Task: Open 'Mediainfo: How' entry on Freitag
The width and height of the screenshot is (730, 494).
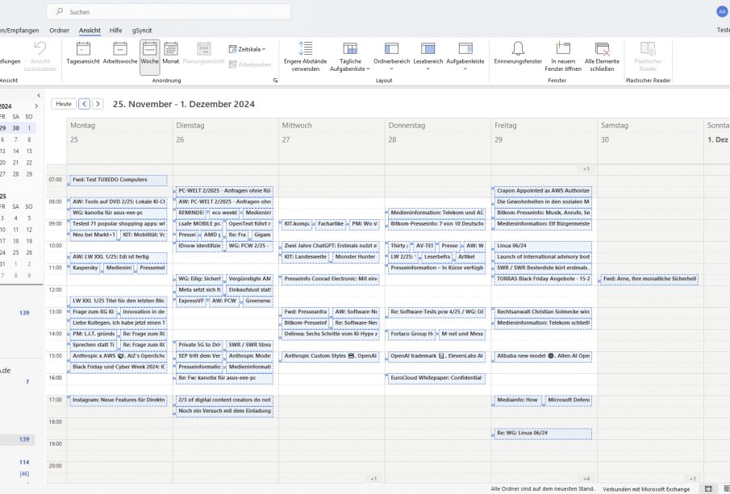Action: pyautogui.click(x=518, y=400)
